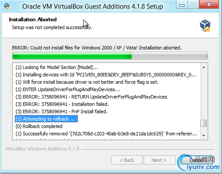Select the 'PnP Install failed' error line
The height and width of the screenshot is (174, 222).
[61, 112]
